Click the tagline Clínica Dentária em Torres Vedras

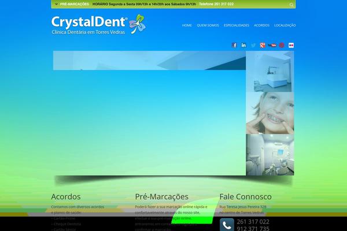88,32
